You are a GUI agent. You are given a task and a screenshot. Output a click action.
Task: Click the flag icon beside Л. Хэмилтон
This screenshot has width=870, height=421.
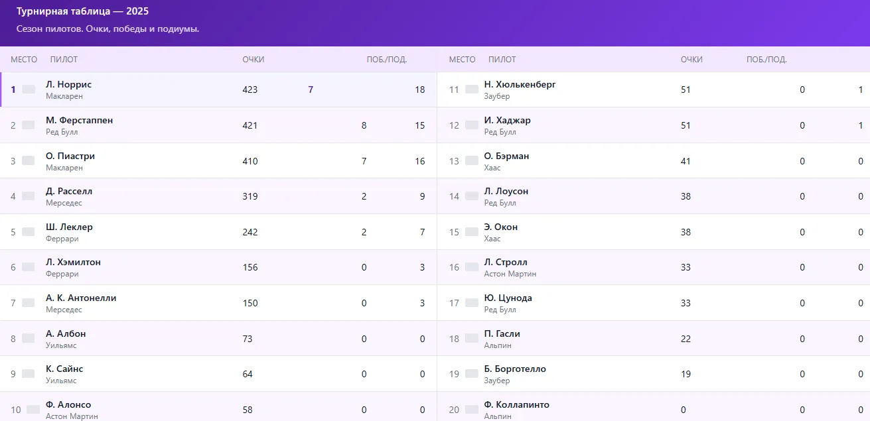(29, 267)
